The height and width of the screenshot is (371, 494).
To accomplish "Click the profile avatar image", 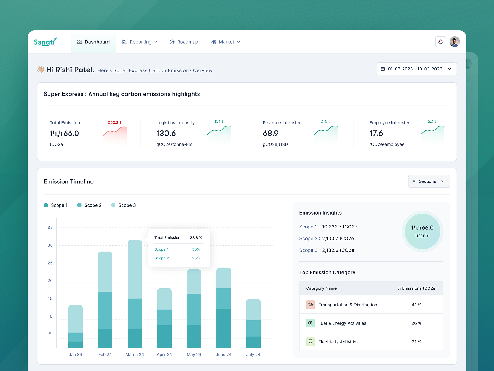I will (x=454, y=42).
